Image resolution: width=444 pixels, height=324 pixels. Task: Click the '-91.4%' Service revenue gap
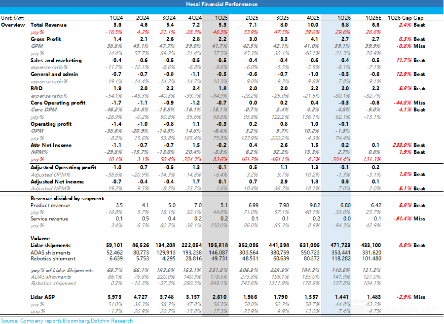[403, 219]
